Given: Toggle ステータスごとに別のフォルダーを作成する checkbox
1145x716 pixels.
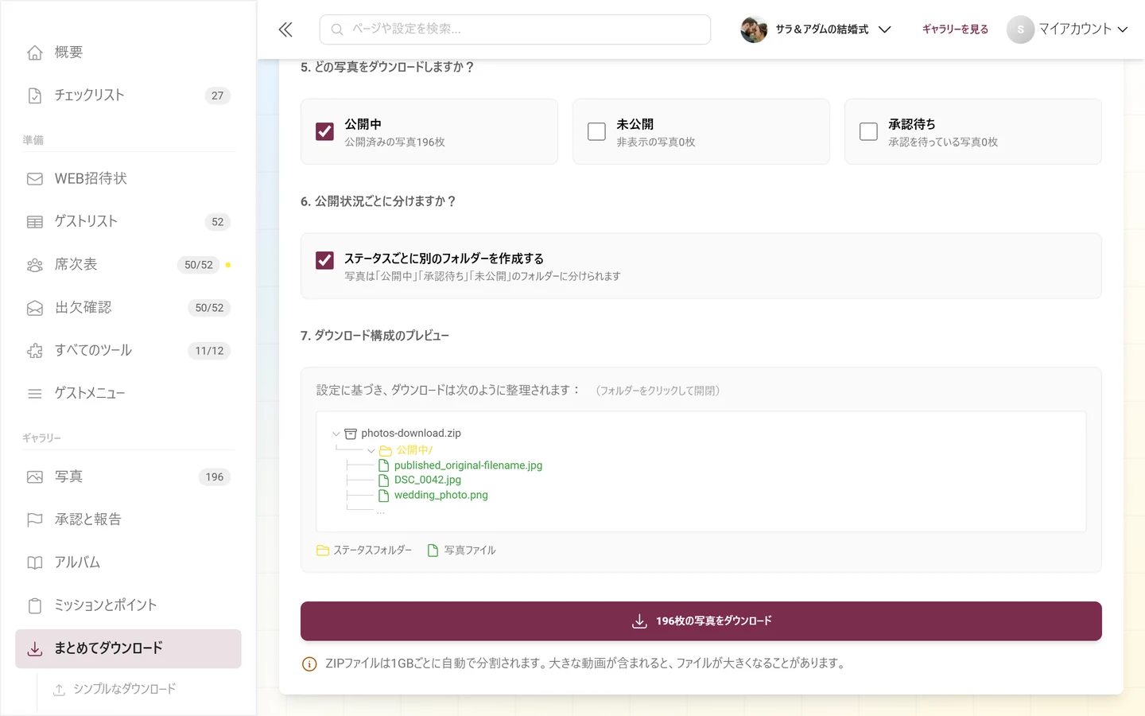Looking at the screenshot, I should coord(324,260).
